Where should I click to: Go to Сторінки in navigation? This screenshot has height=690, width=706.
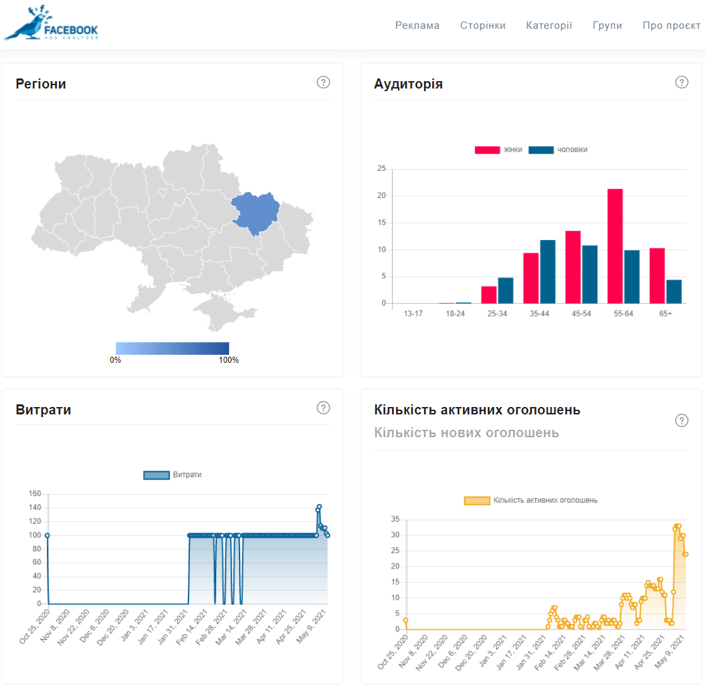[483, 25]
